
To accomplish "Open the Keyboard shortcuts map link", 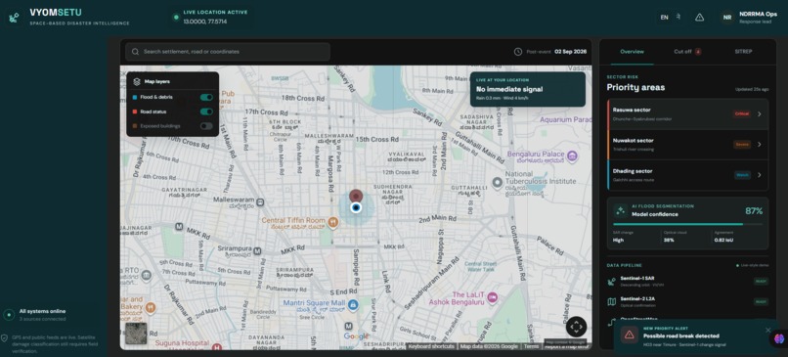I will tap(431, 346).
